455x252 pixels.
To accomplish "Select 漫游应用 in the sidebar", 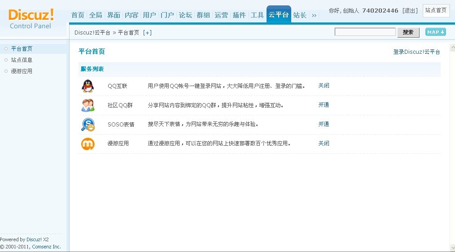I will [22, 71].
